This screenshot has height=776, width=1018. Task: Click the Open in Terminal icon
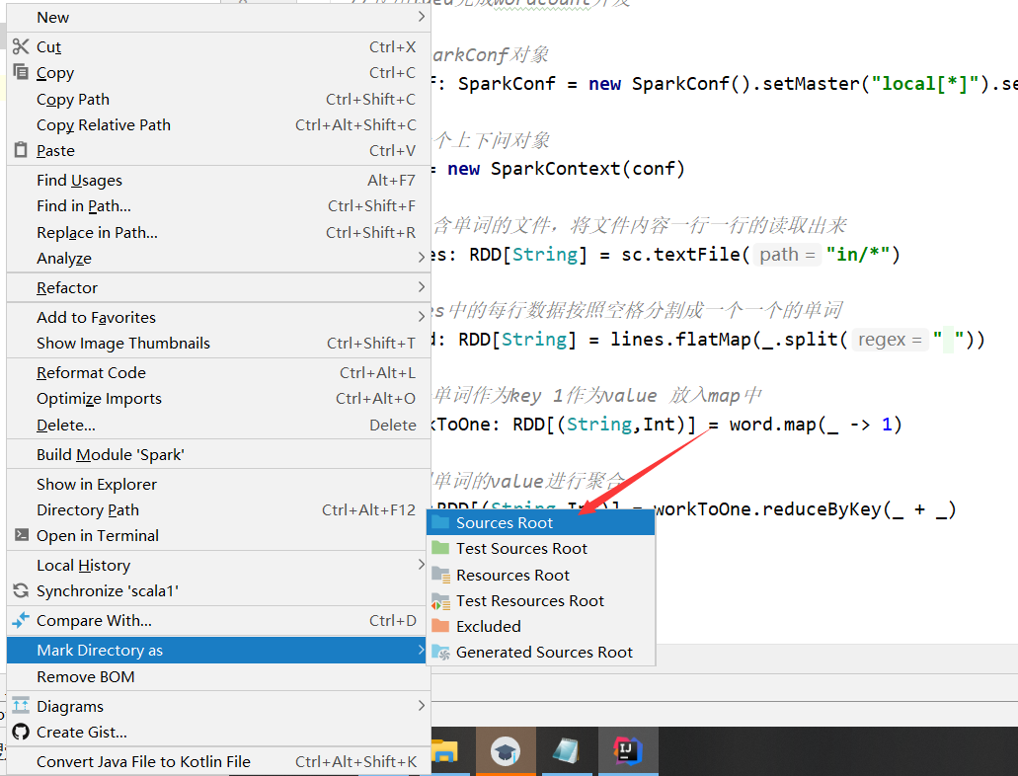pyautogui.click(x=21, y=536)
